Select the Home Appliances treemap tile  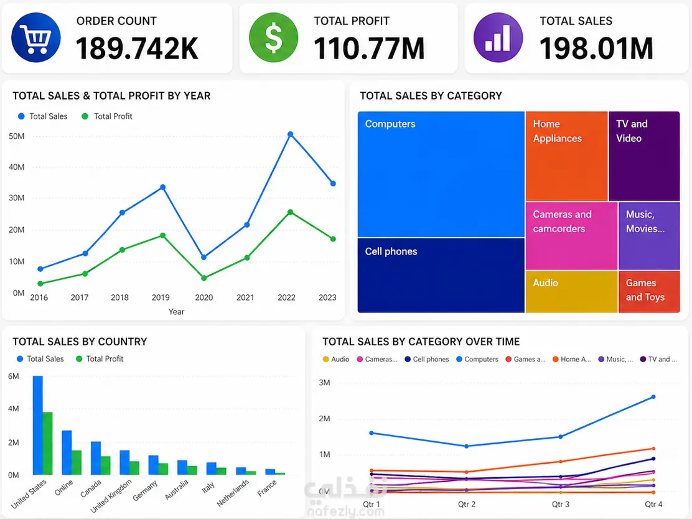(x=567, y=156)
